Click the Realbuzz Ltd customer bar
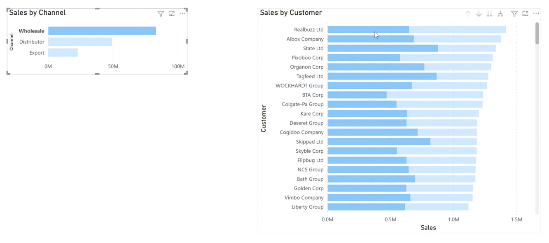The height and width of the screenshot is (243, 549). click(x=416, y=30)
